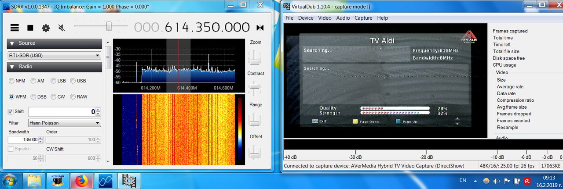The width and height of the screenshot is (563, 189).
Task: Open the Hann-Poisson filter dropdown
Action: [x=65, y=123]
